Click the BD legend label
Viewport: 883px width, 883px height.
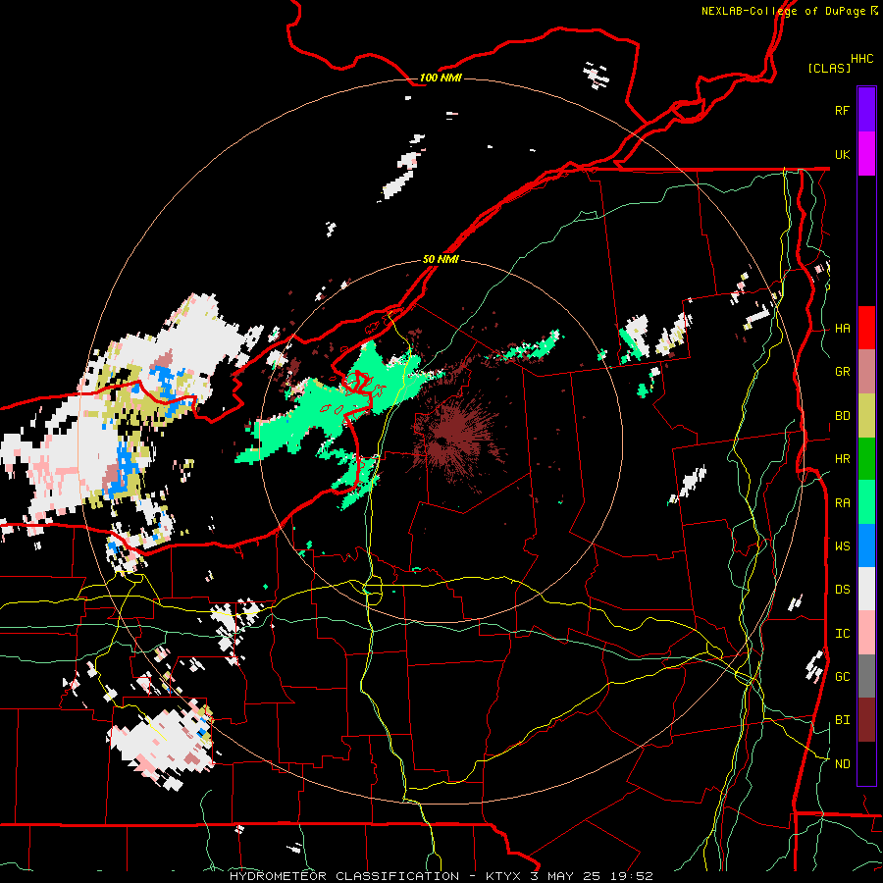point(842,416)
